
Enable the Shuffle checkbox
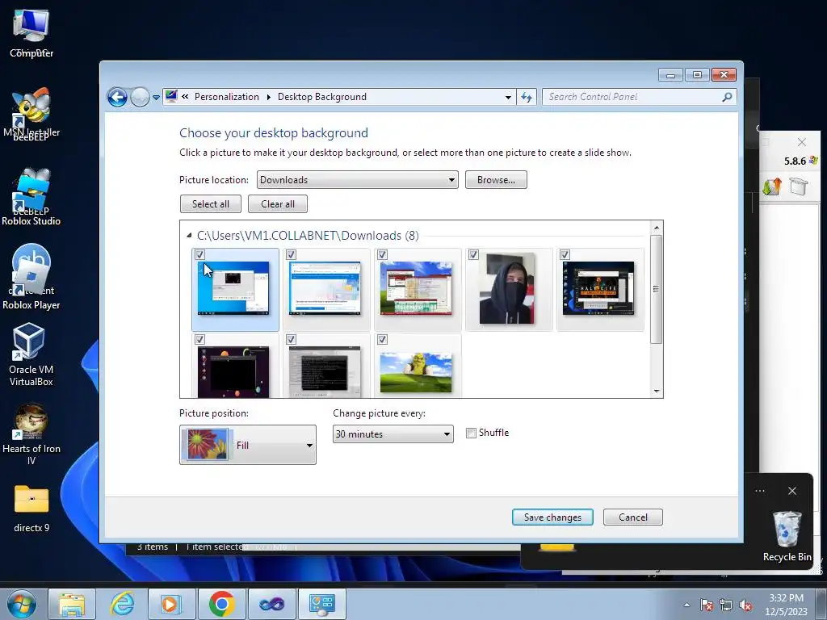click(x=471, y=434)
